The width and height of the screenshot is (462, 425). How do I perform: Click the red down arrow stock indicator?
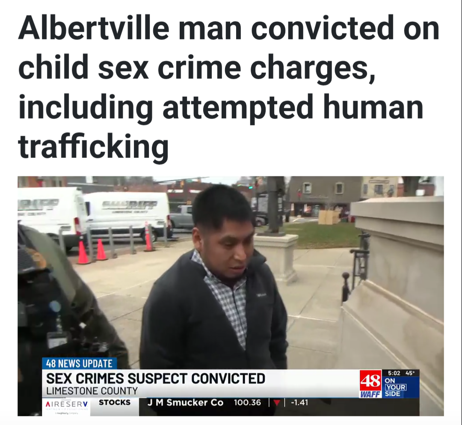pos(276,403)
